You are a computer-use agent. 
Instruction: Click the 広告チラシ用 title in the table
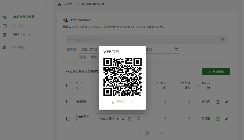click(x=82, y=118)
